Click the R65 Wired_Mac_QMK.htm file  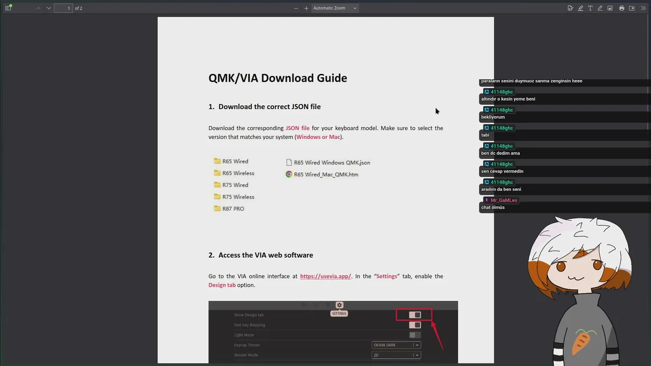322,174
